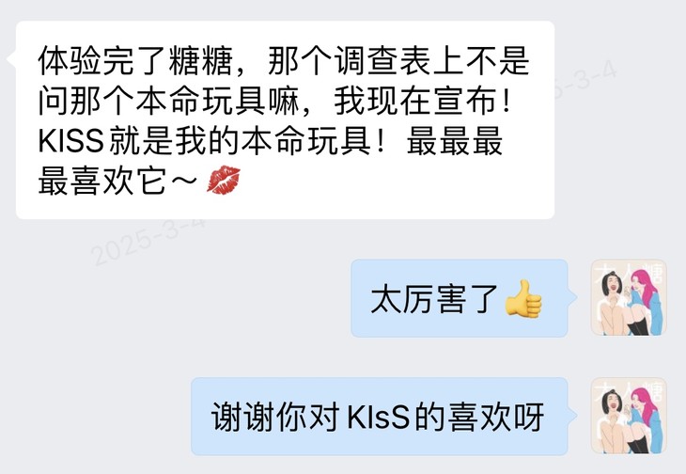Select the 谢谢你对 KIsS 的喜欢呀 bubble

tap(380, 417)
